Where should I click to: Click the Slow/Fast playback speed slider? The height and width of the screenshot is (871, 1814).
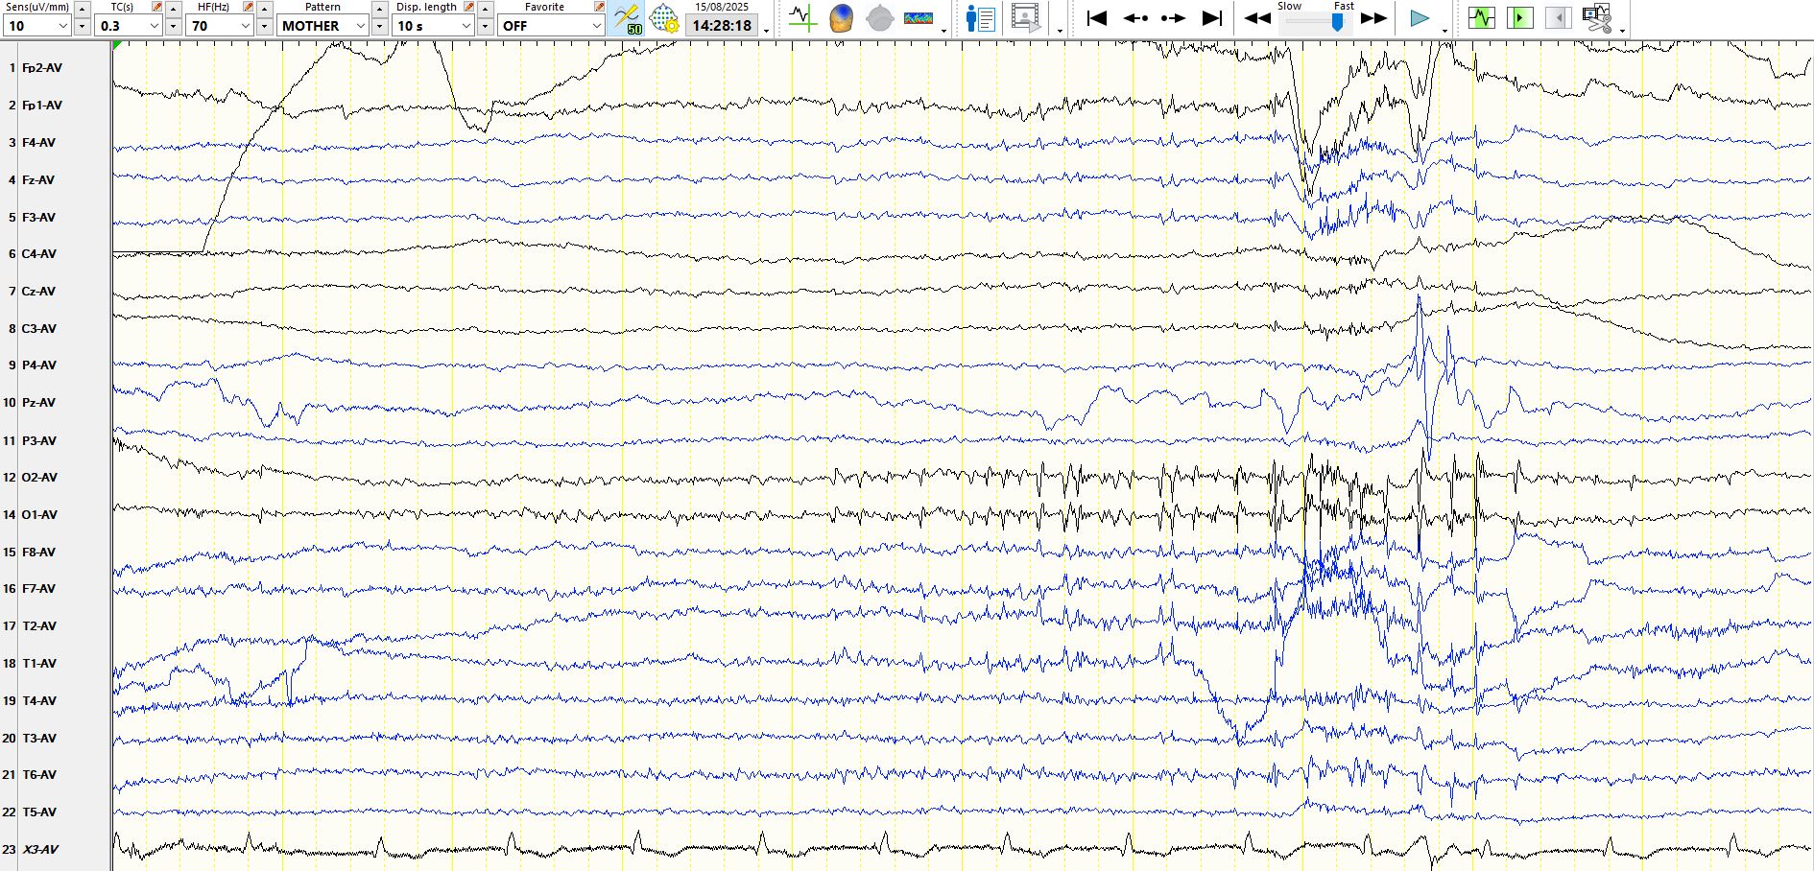coord(1316,22)
